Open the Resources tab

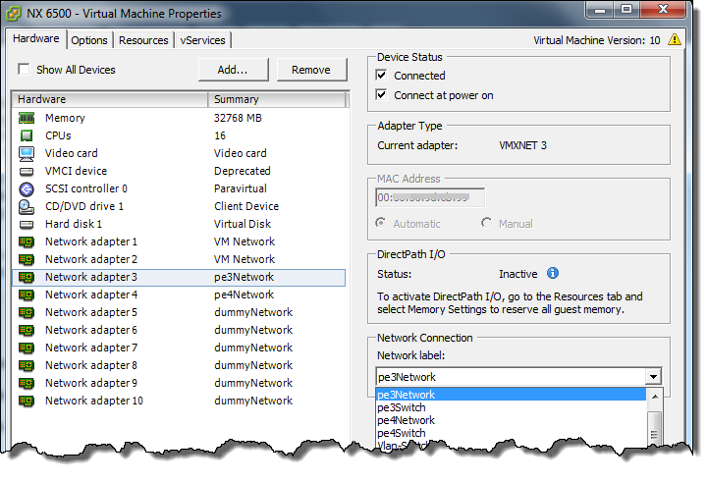143,40
